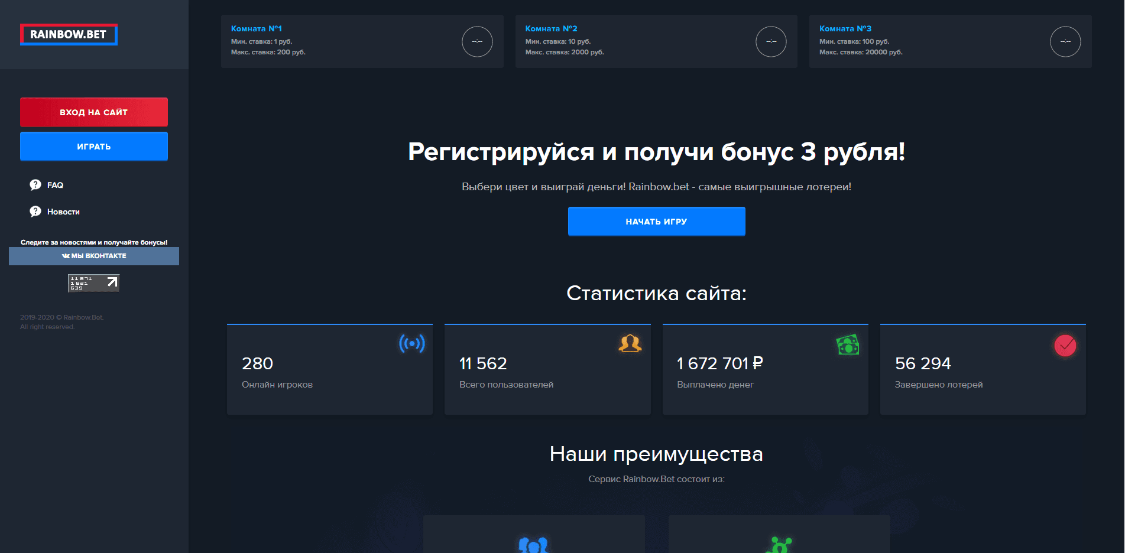The height and width of the screenshot is (553, 1125).
Task: Start a game via НАЧАТЬ ИГРУ button
Action: click(656, 221)
